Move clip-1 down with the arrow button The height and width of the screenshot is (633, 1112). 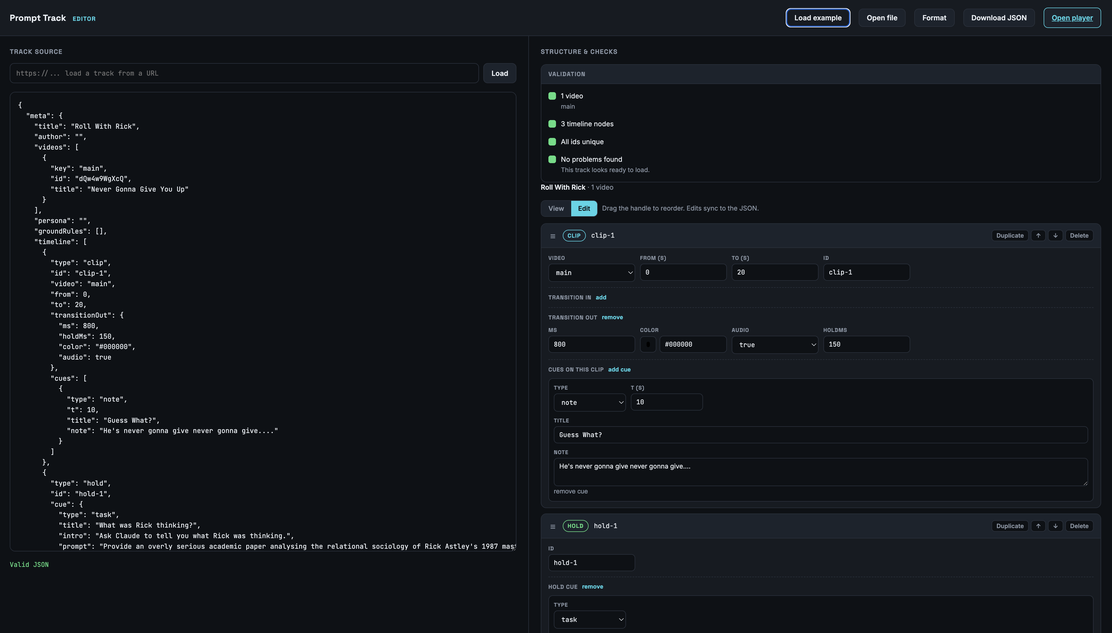pos(1055,236)
